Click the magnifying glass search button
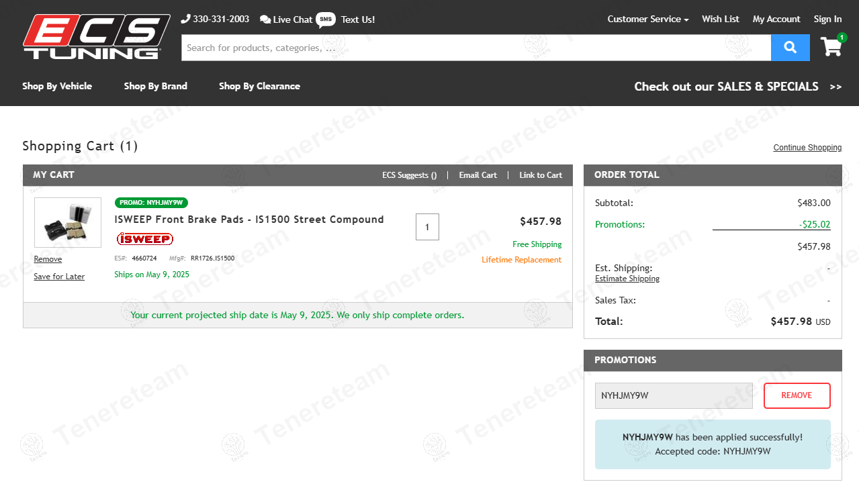 [x=790, y=48]
